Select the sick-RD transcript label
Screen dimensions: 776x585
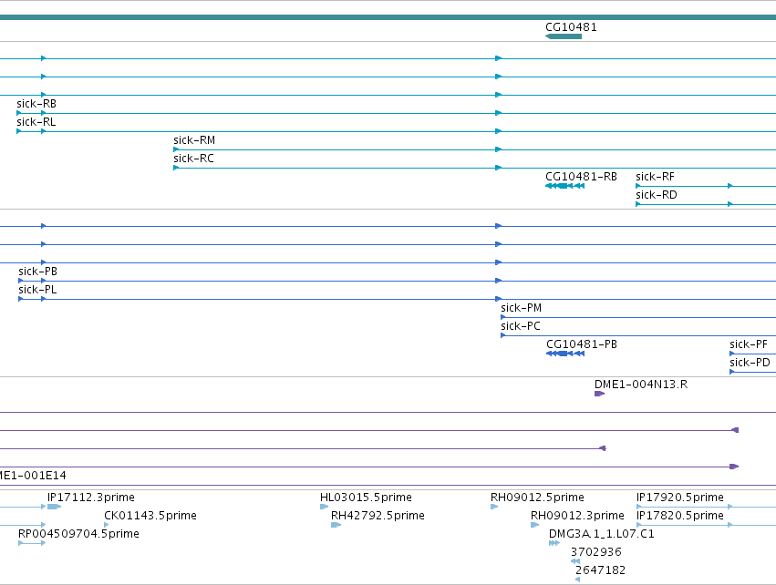(657, 195)
